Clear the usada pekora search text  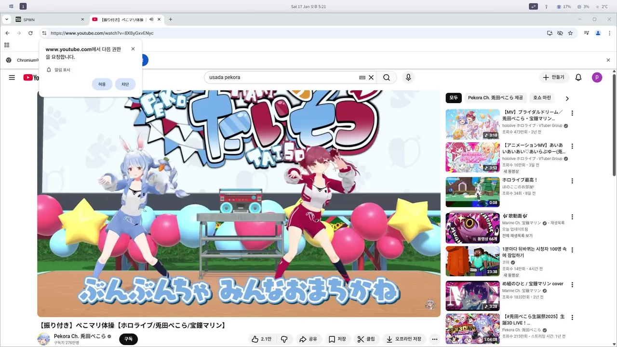pos(371,78)
